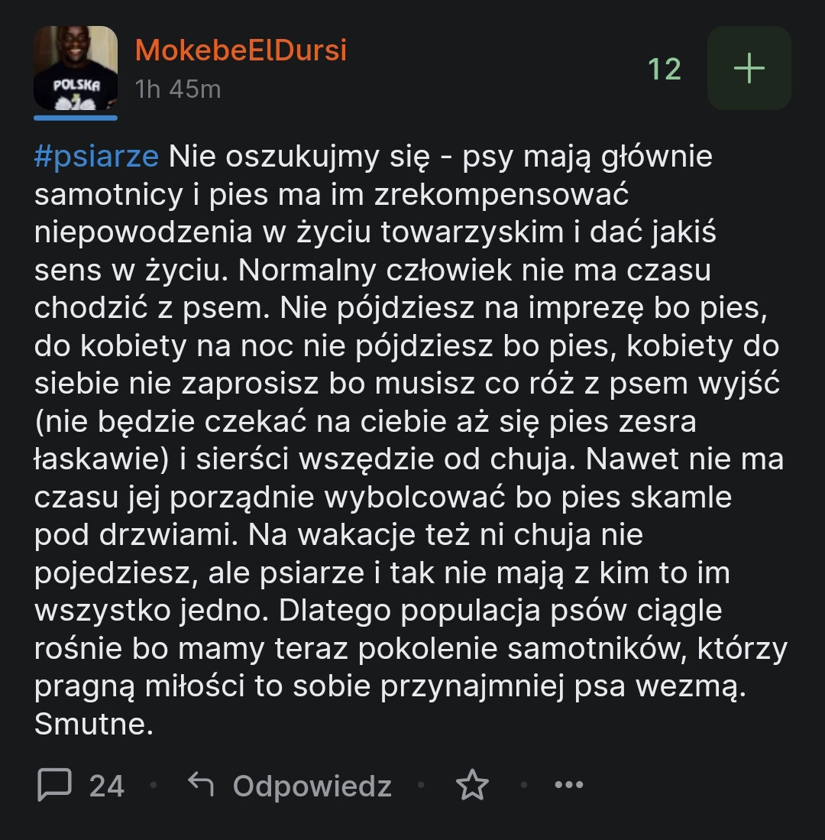Click the post's first line beside #psiarze
825x840 pixels.
[x=440, y=157]
